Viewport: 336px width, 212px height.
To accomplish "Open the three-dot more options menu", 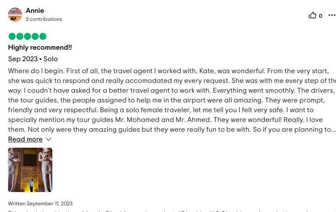I will click(x=332, y=15).
